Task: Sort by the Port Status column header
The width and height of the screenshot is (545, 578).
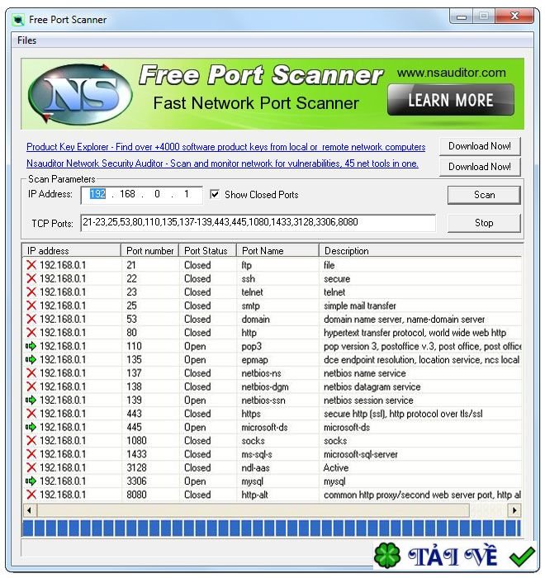Action: 207,251
